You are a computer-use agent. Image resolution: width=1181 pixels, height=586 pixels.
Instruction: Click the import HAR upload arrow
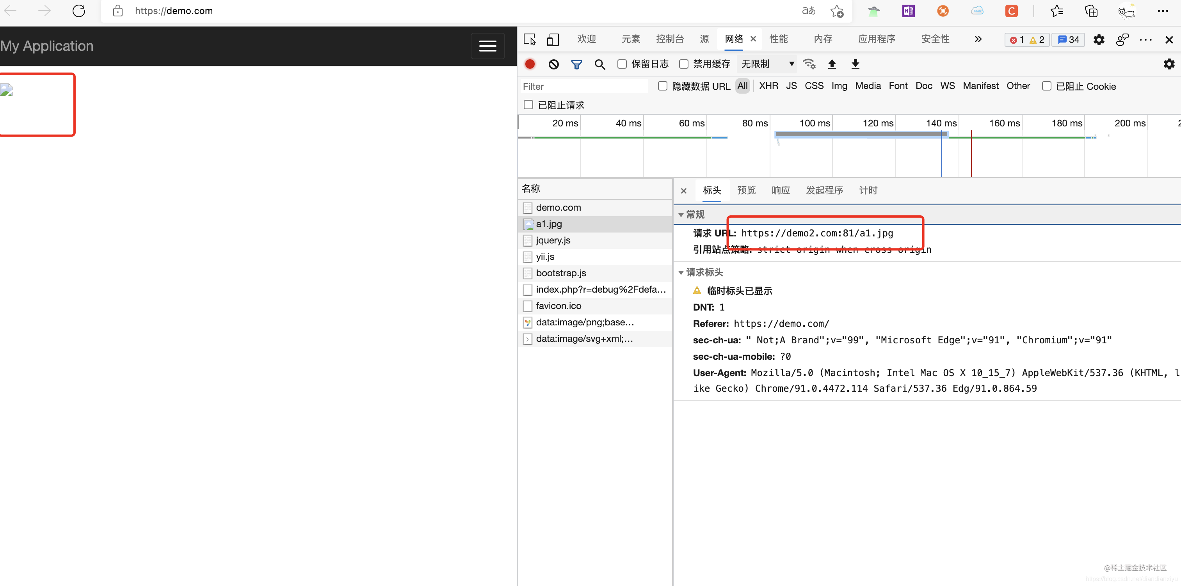(x=832, y=64)
